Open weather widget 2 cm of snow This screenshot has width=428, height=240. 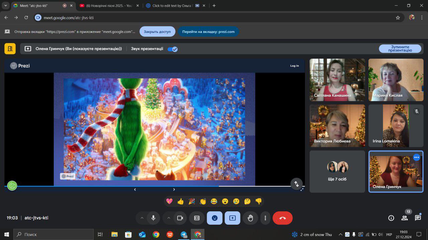click(312, 234)
